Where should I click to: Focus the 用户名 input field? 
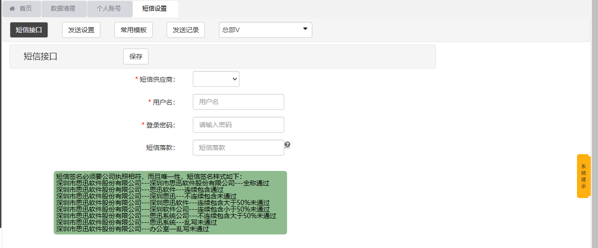(238, 102)
